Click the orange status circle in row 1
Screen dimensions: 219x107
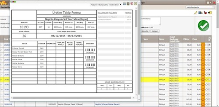203,45
